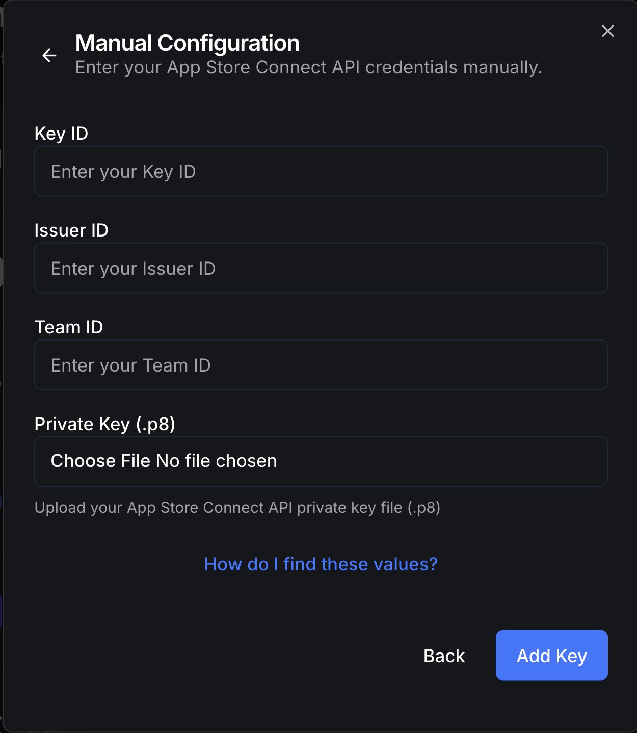The image size is (637, 733).
Task: Click the Back text button
Action: pyautogui.click(x=444, y=656)
